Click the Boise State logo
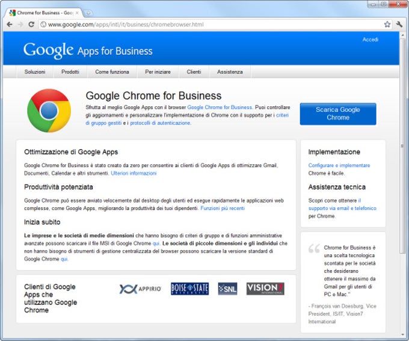The image size is (409, 341). (x=190, y=289)
